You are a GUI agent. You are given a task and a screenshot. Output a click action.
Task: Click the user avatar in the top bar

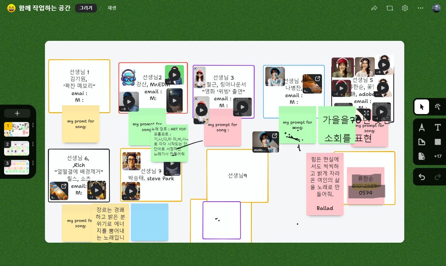(436, 8)
